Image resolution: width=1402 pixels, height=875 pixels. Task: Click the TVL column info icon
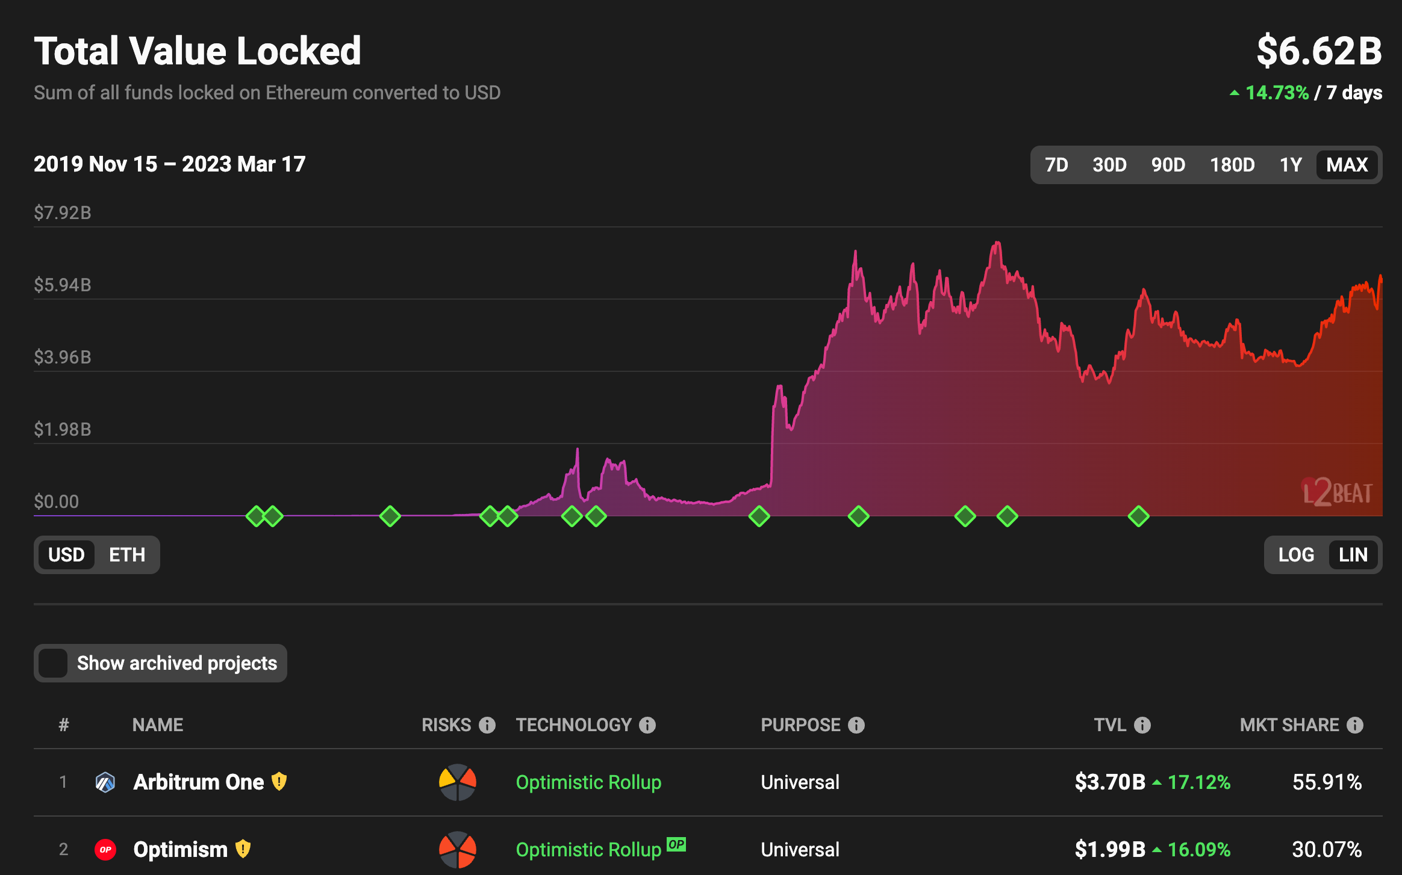pos(1142,725)
